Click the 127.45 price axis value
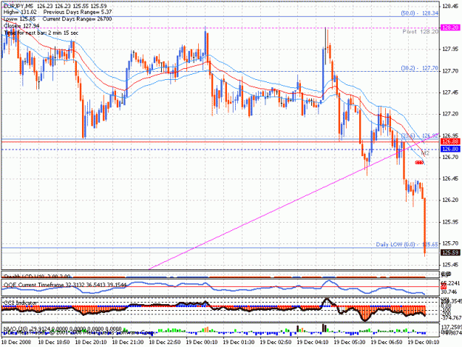 pos(450,92)
